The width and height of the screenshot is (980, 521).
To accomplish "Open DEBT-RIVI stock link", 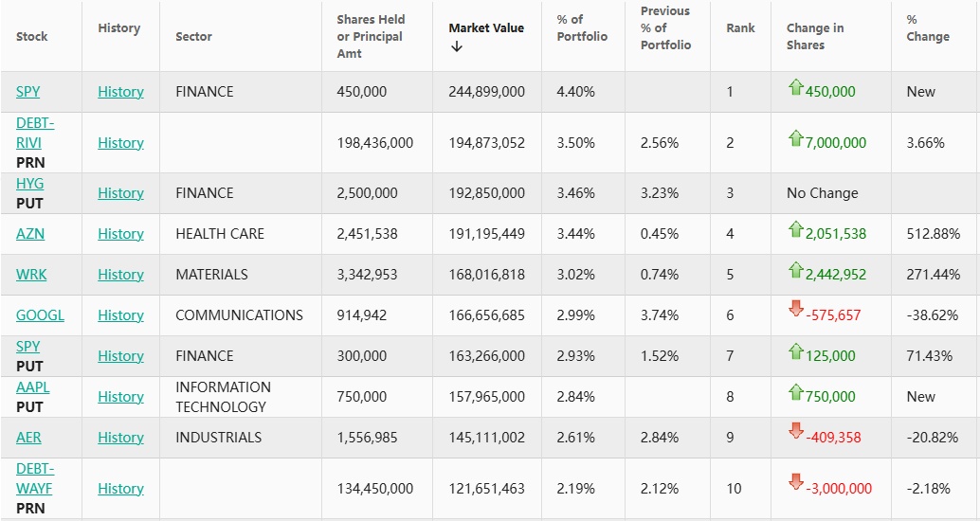I will (35, 133).
